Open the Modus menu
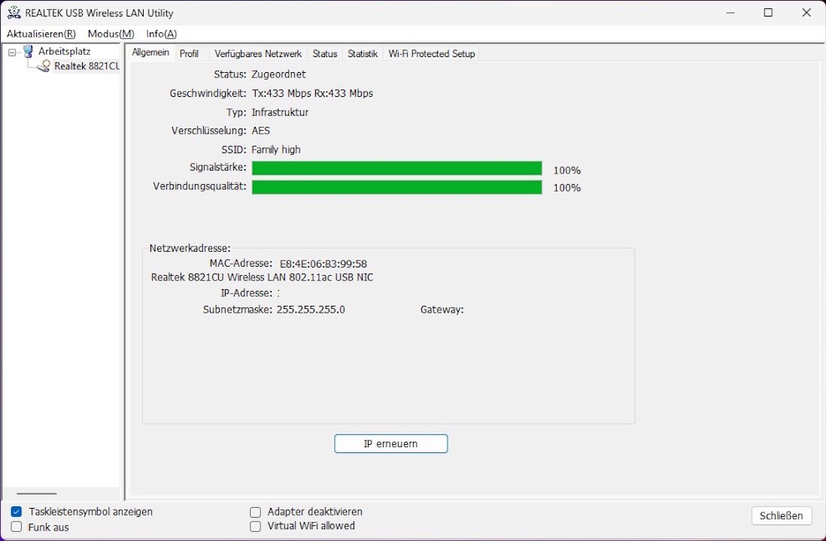 (111, 34)
